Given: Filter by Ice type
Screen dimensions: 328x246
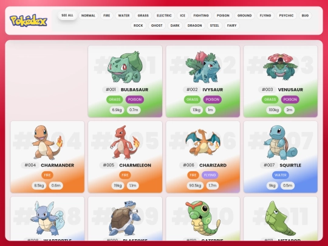Looking at the screenshot, I should [183, 15].
